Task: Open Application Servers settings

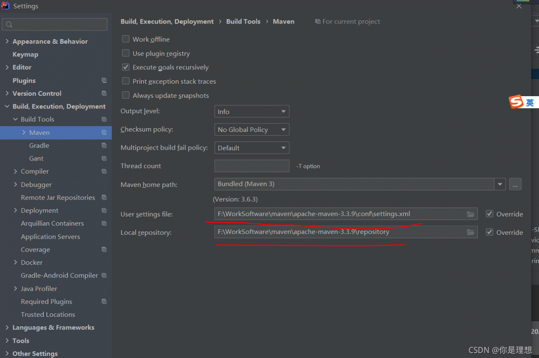Action: pyautogui.click(x=51, y=237)
